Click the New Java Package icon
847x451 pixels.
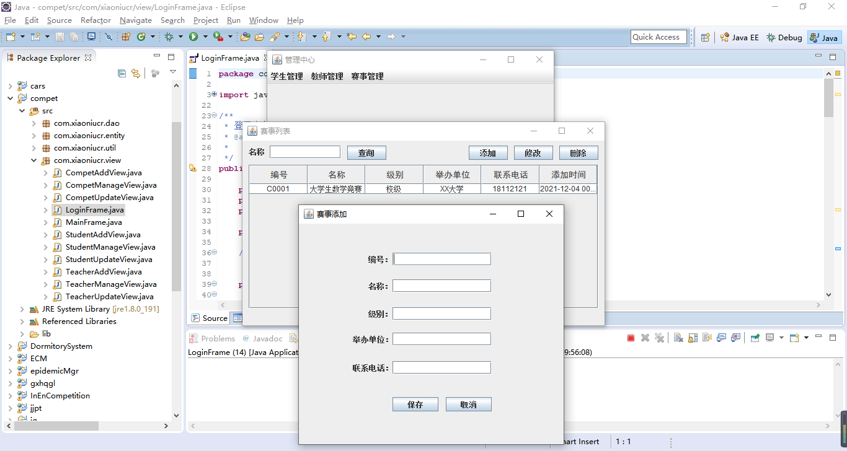pyautogui.click(x=126, y=37)
